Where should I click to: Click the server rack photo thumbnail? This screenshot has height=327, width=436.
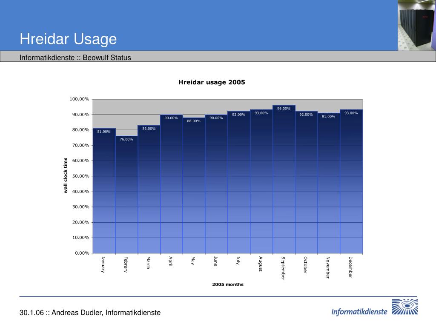click(x=417, y=25)
